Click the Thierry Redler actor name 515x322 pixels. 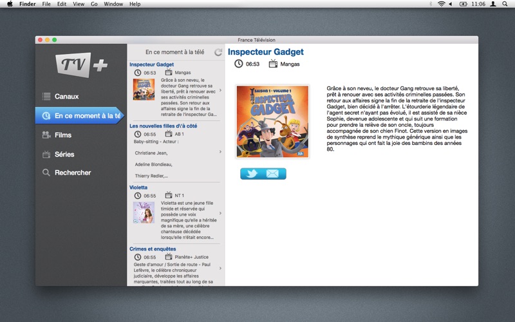pos(151,176)
